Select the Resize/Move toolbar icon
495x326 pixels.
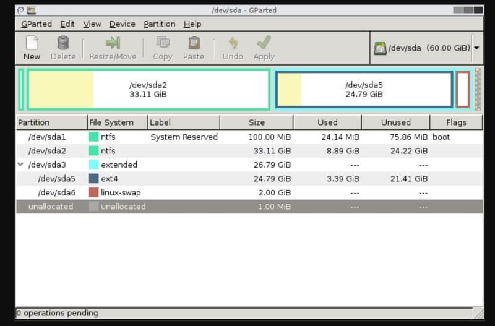click(x=112, y=43)
